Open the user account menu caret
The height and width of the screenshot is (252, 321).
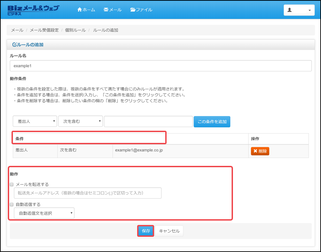(x=309, y=10)
